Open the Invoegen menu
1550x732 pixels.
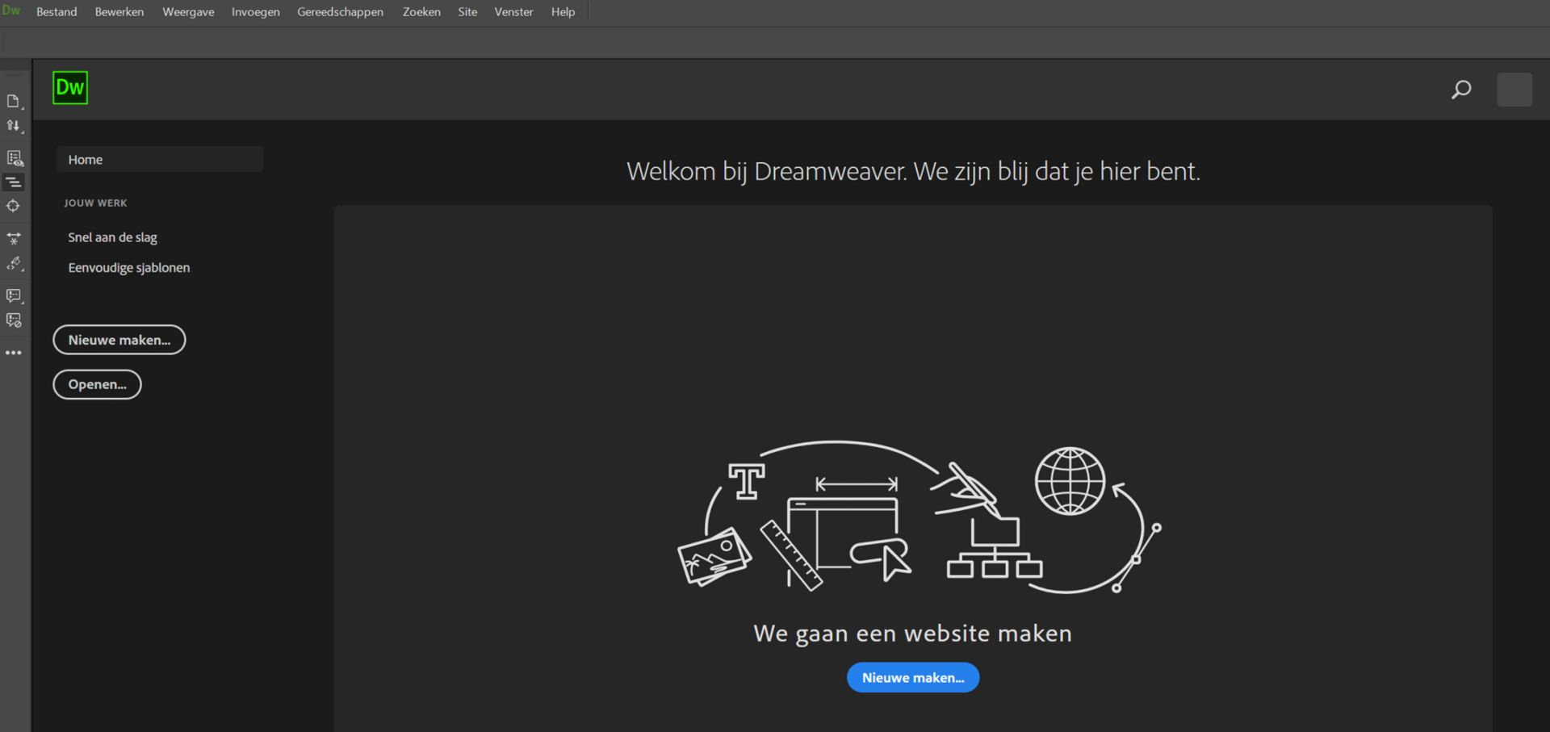(x=255, y=11)
